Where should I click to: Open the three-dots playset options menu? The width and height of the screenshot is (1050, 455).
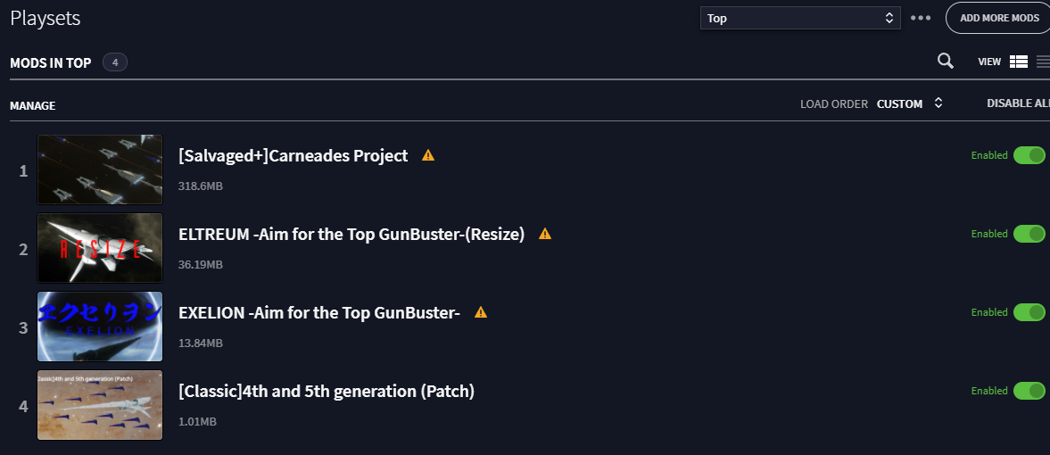[x=921, y=18]
